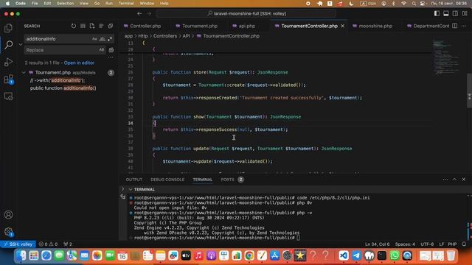The image size is (472, 265).
Task: Click Controllers in the breadcrumb
Action: (165, 36)
